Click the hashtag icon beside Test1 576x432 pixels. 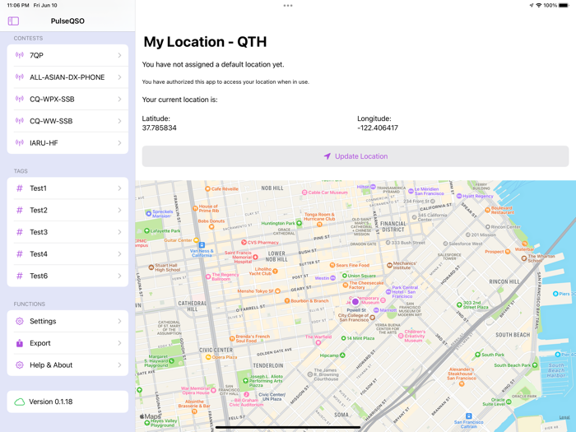pyautogui.click(x=20, y=188)
